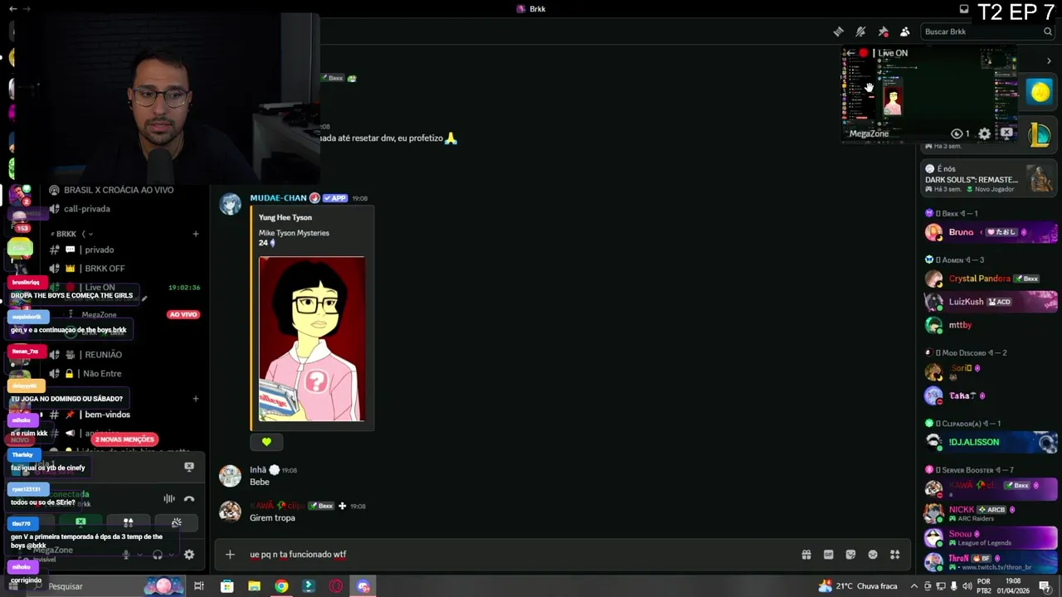Disconnect from voice call icon
The height and width of the screenshot is (597, 1062).
point(189,499)
